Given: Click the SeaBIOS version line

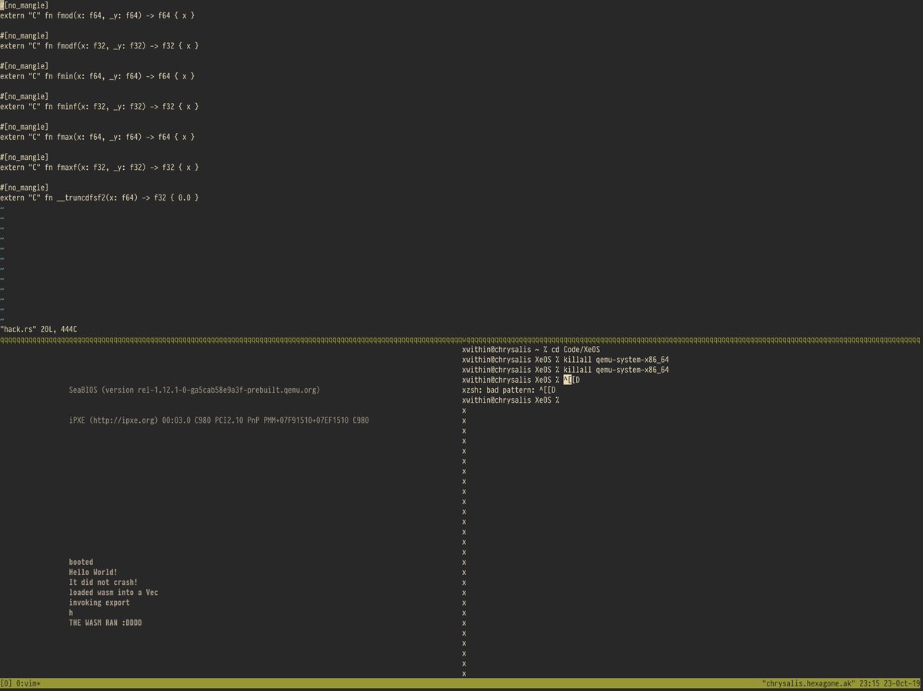Looking at the screenshot, I should pos(194,390).
